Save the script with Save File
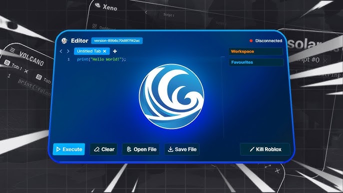Screen dimensions: 343x193 pyautogui.click(x=182, y=149)
